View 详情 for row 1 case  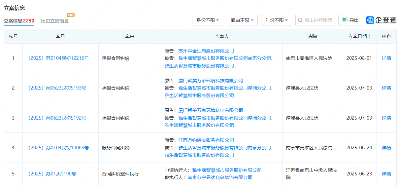point(386,58)
